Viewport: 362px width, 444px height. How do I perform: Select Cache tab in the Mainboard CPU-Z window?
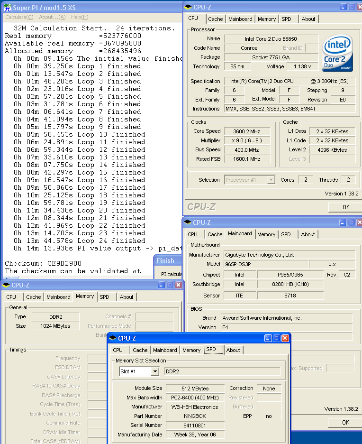pos(215,234)
